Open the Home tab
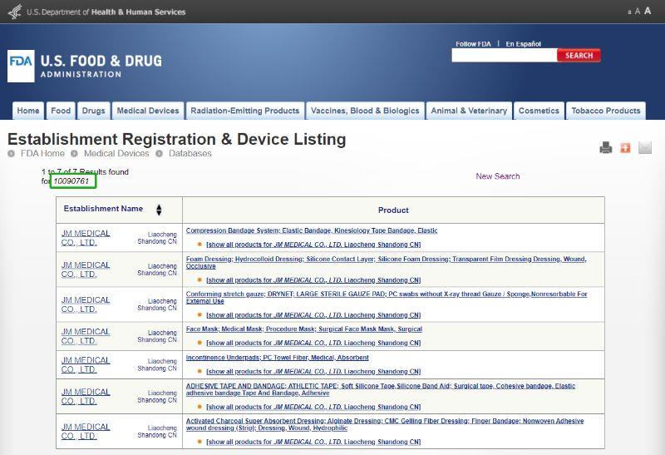 (x=28, y=111)
